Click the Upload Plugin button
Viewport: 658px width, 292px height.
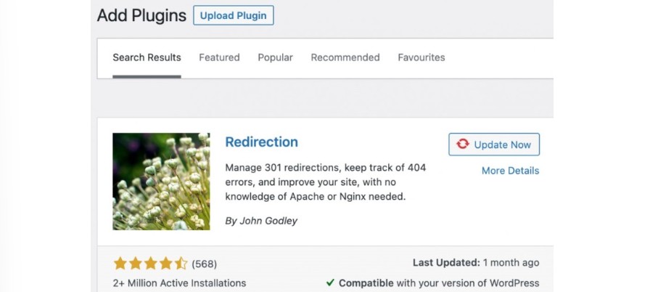233,15
